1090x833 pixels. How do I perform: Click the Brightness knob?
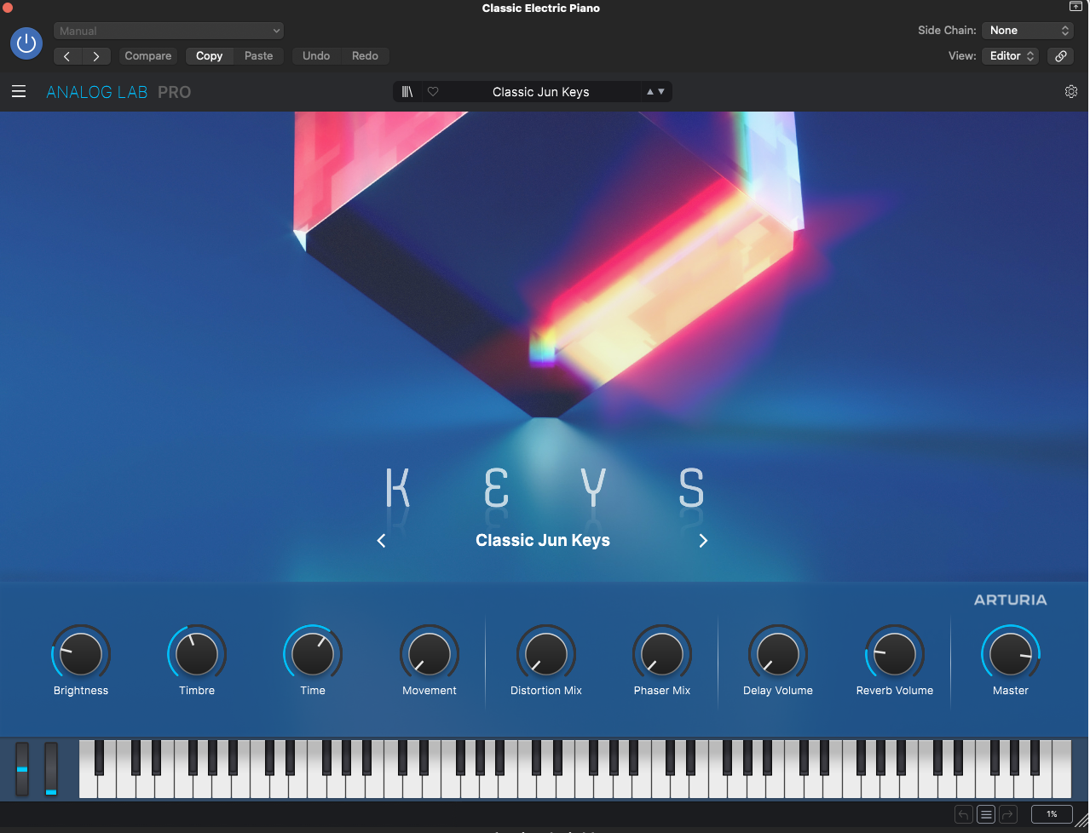pyautogui.click(x=81, y=654)
